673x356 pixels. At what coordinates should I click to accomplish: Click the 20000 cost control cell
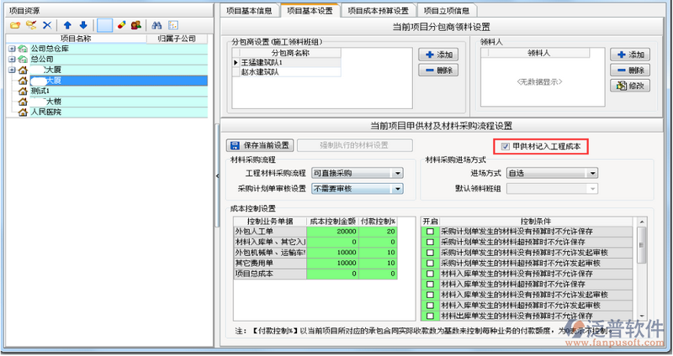point(332,232)
